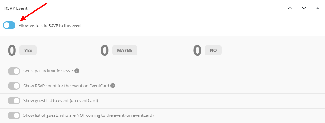Click the YES response button
This screenshot has height=123, width=325.
click(28, 50)
